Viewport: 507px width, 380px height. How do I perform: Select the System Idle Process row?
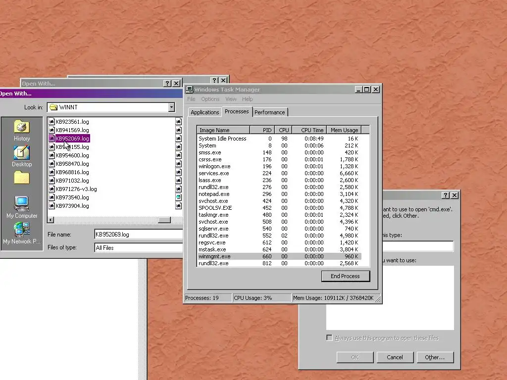click(279, 139)
